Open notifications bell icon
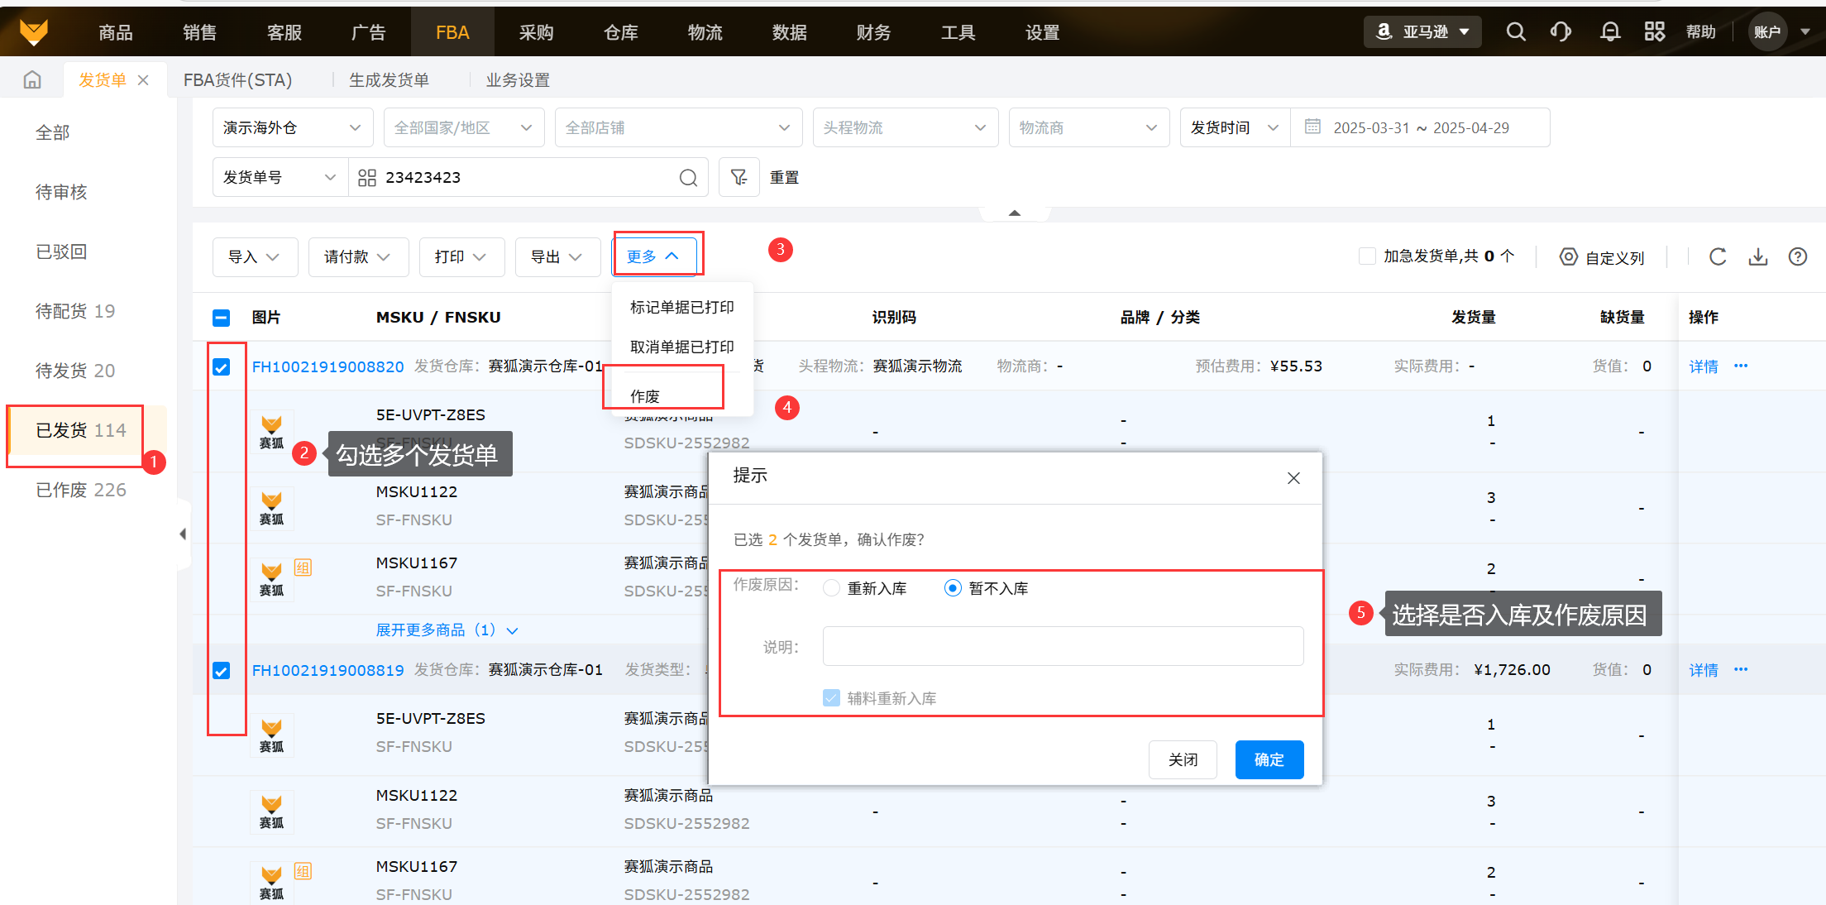 pos(1609,32)
